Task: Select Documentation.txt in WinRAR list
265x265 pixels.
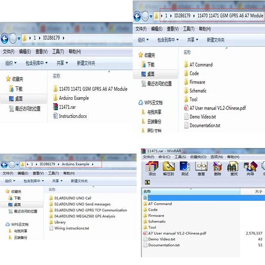Action: pyautogui.click(x=161, y=245)
